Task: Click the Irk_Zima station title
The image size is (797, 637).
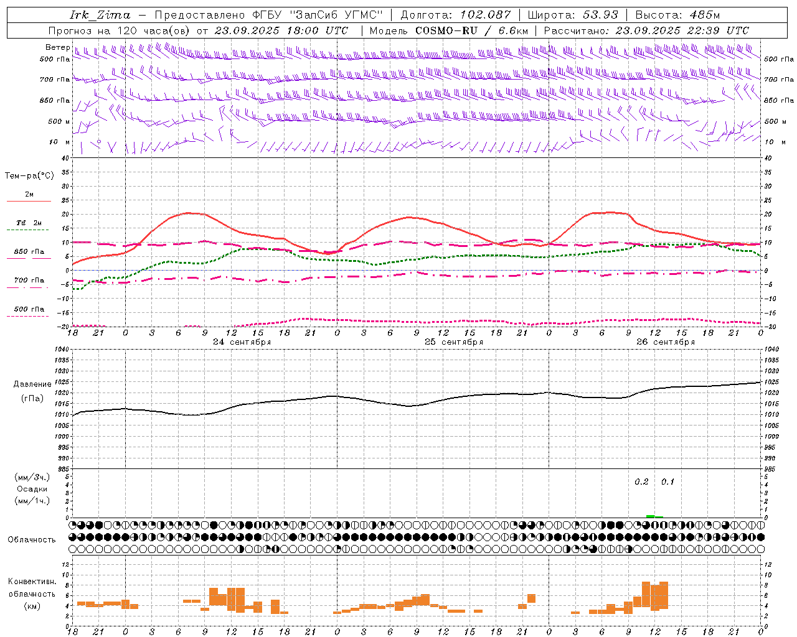Action: coord(100,15)
